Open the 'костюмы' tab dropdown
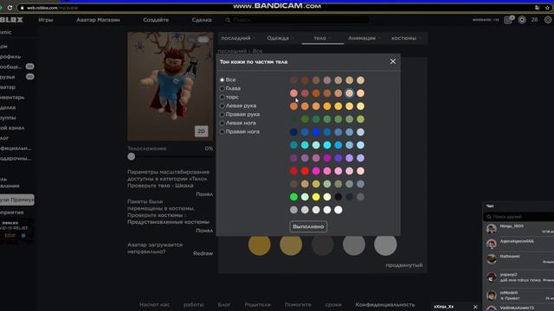 pos(406,38)
